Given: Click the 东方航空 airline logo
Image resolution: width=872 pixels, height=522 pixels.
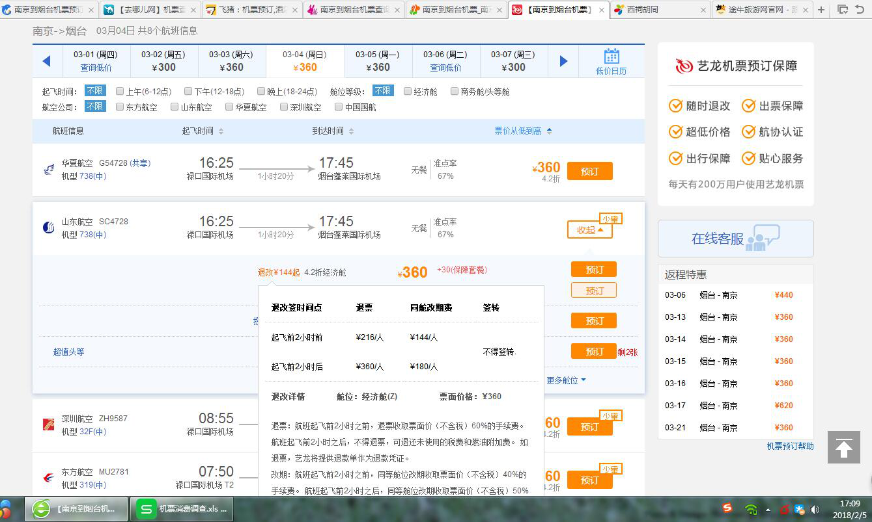Looking at the screenshot, I should (48, 478).
